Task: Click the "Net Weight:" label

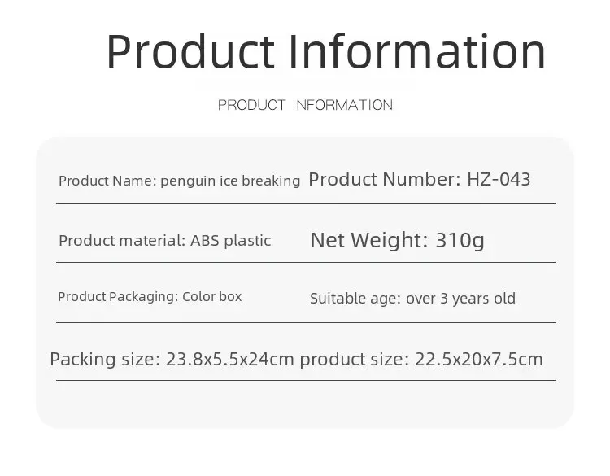Action: click(368, 240)
